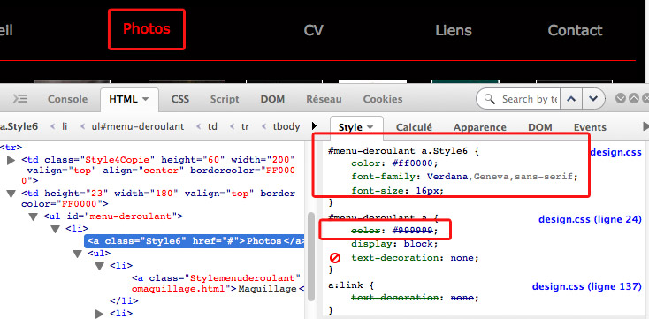This screenshot has height=319, width=649.
Task: Select the ul#menu-deroulant breadcrumb
Action: [138, 126]
